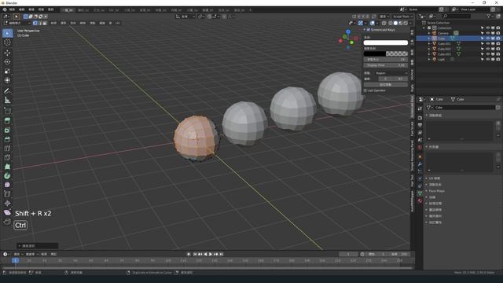Switch to vertex select mode
503x283 pixels.
[35, 23]
